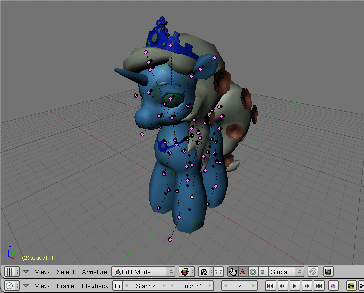Open the Timeline window type selector
The width and height of the screenshot is (364, 293).
point(11,286)
